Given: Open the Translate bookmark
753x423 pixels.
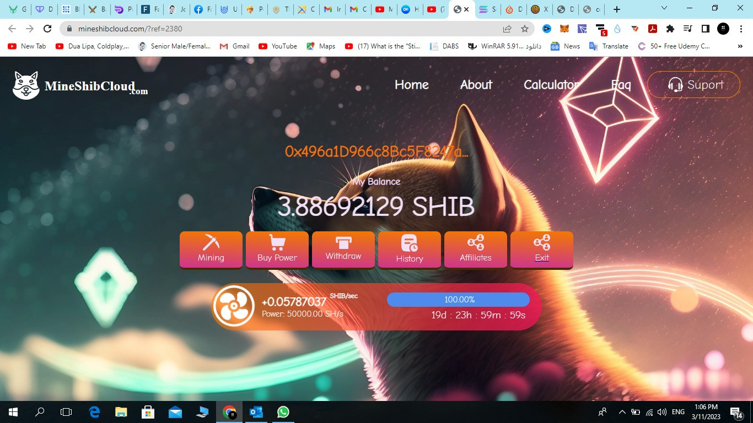Looking at the screenshot, I should coord(609,46).
